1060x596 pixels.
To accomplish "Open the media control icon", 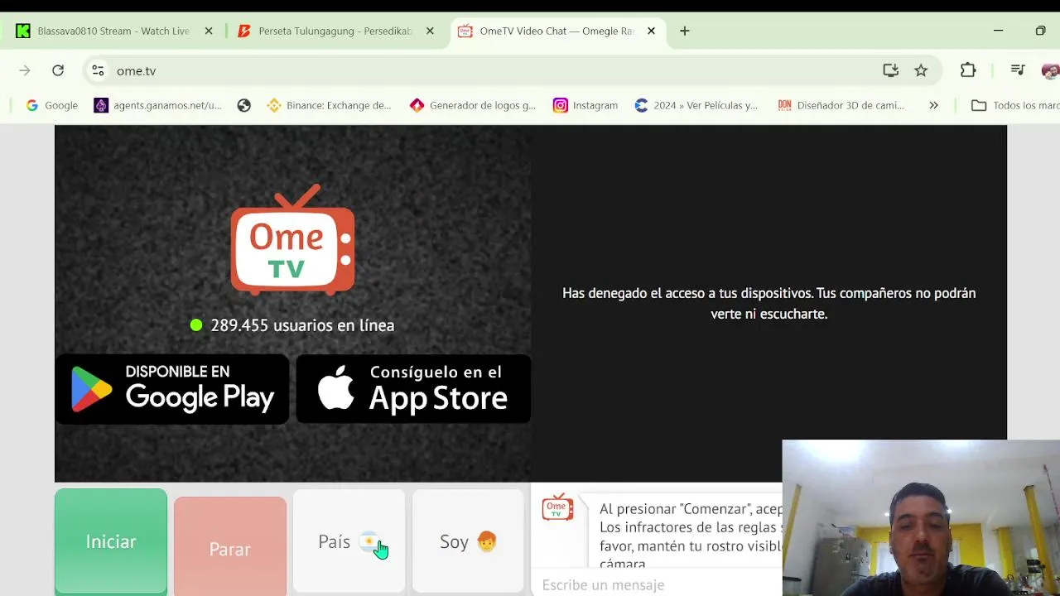I will pos(1018,70).
